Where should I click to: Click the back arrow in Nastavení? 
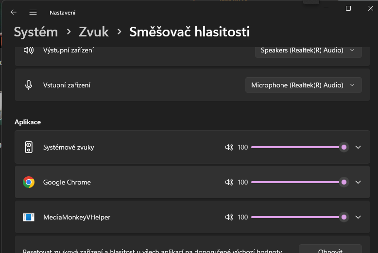coord(14,12)
